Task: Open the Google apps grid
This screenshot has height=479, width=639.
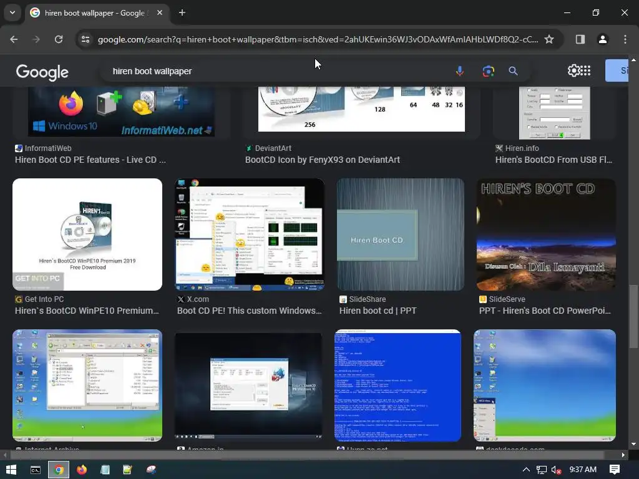Action: pos(585,70)
